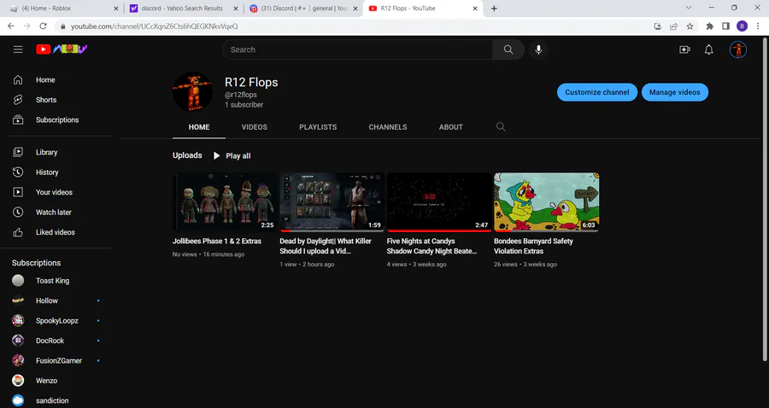Screen dimensions: 769x408
Task: Open SpookyLoopz subscription
Action: (x=59, y=321)
